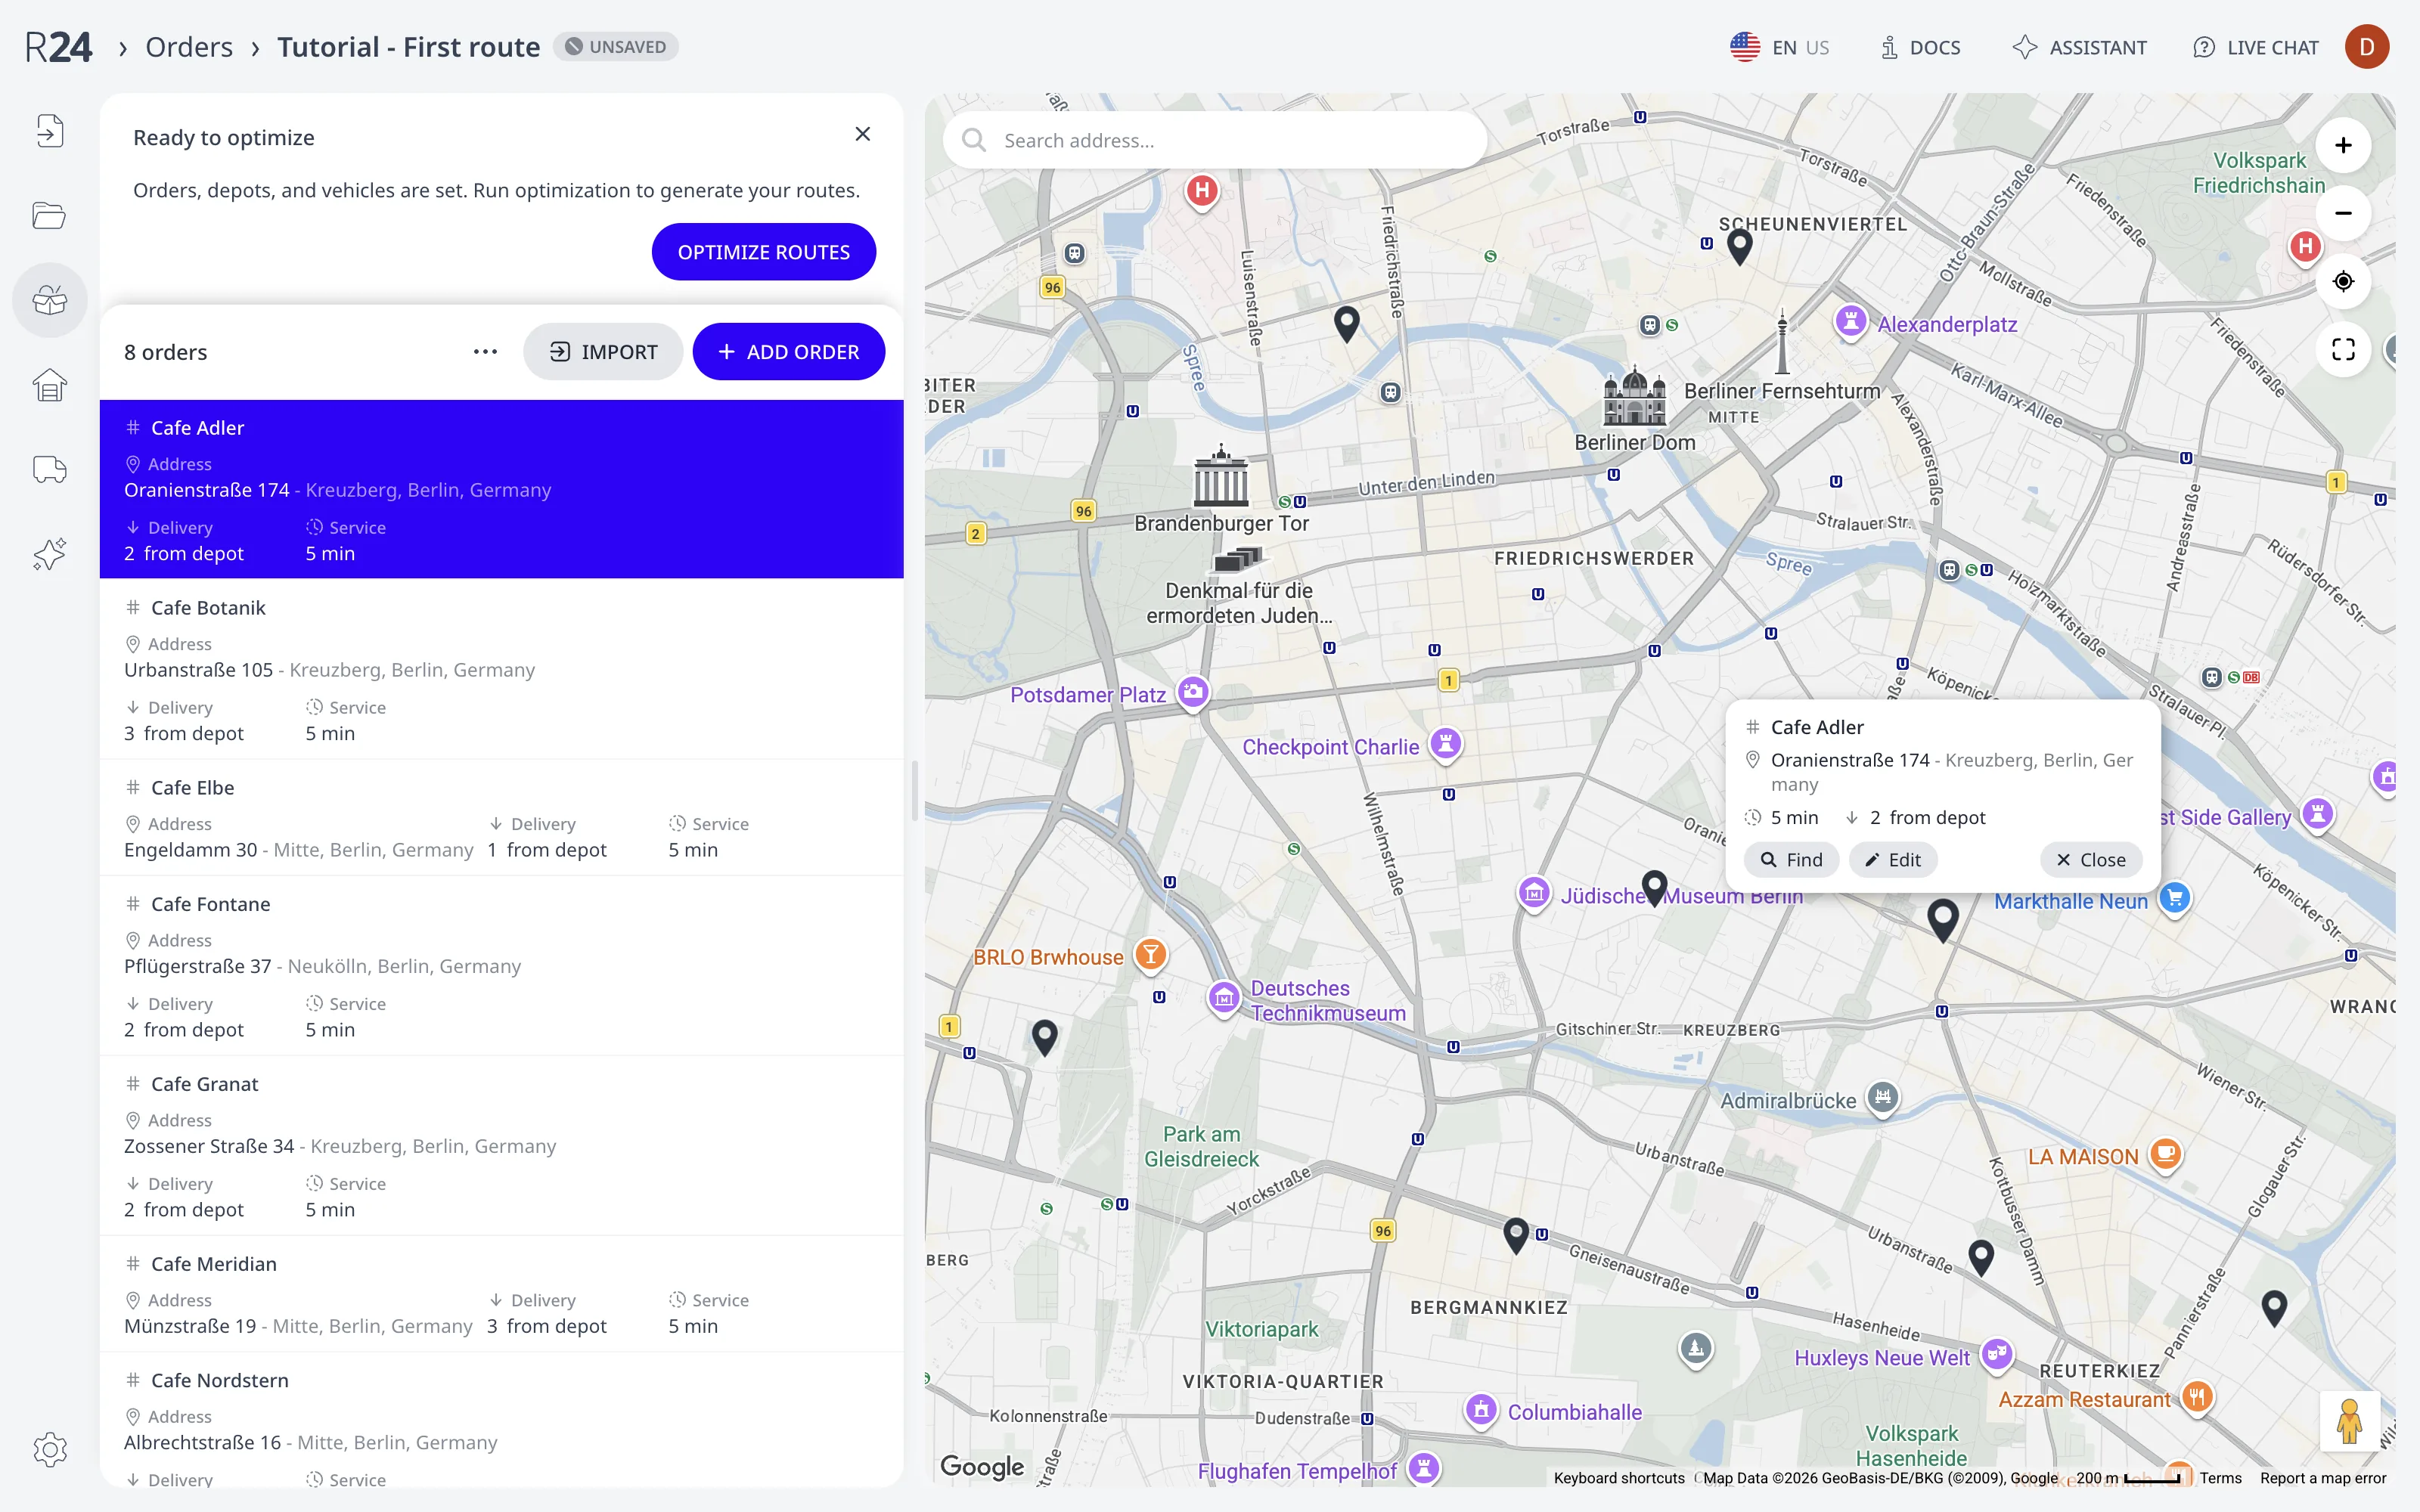Click the Tutorial - First route breadcrumb title
2420x1512 pixels.
click(408, 47)
